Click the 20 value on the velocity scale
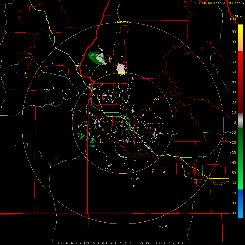Viewport: 245px width, 245px height. tap(234, 102)
